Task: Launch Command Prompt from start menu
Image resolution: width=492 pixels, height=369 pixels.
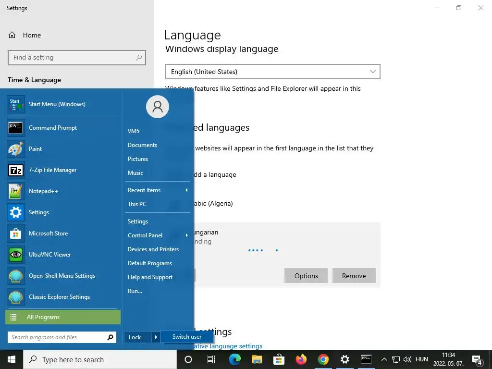Action: [62, 128]
